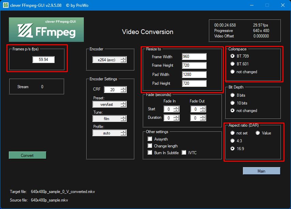
Task: Select 10 bits bit depth
Action: [x=232, y=103]
